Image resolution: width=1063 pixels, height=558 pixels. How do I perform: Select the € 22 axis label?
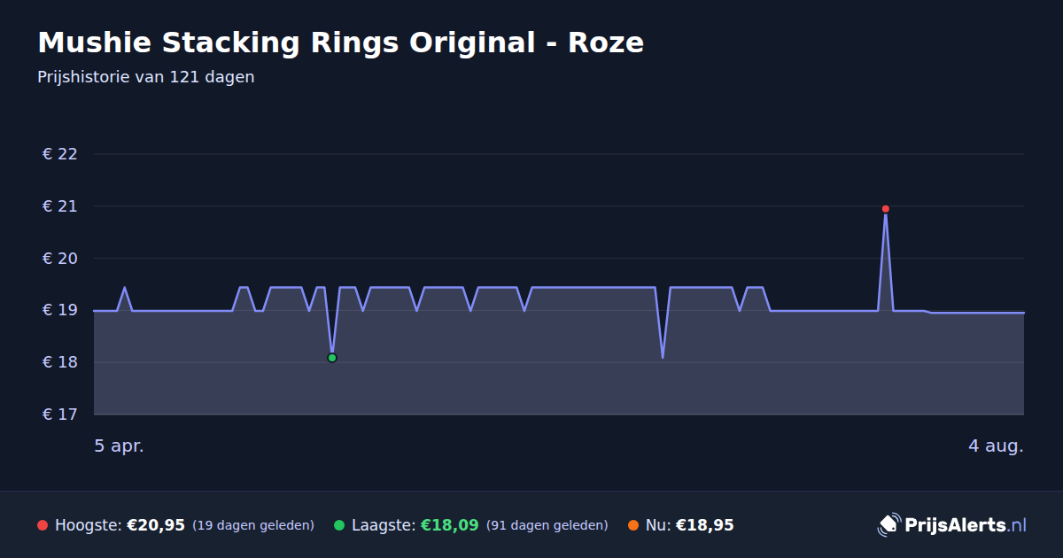(60, 154)
